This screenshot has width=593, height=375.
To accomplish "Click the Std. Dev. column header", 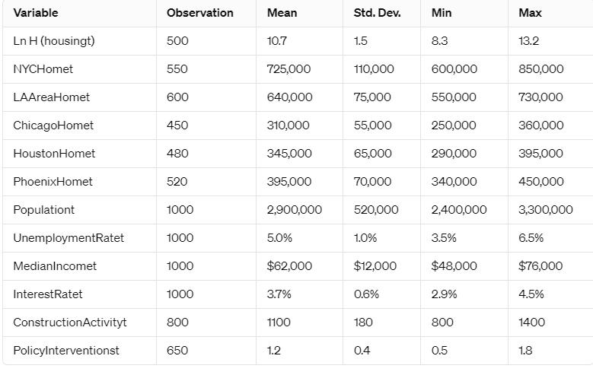I will [377, 13].
